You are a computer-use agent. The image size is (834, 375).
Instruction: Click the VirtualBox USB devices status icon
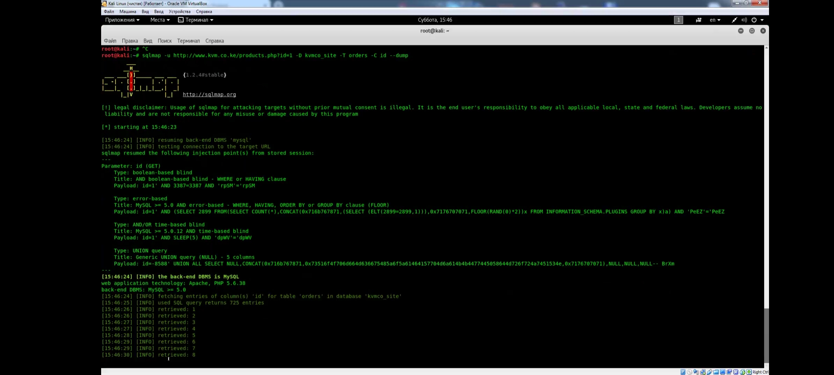pyautogui.click(x=710, y=372)
